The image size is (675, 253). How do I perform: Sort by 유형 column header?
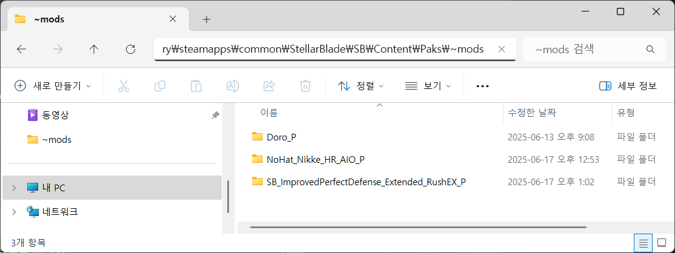click(626, 113)
